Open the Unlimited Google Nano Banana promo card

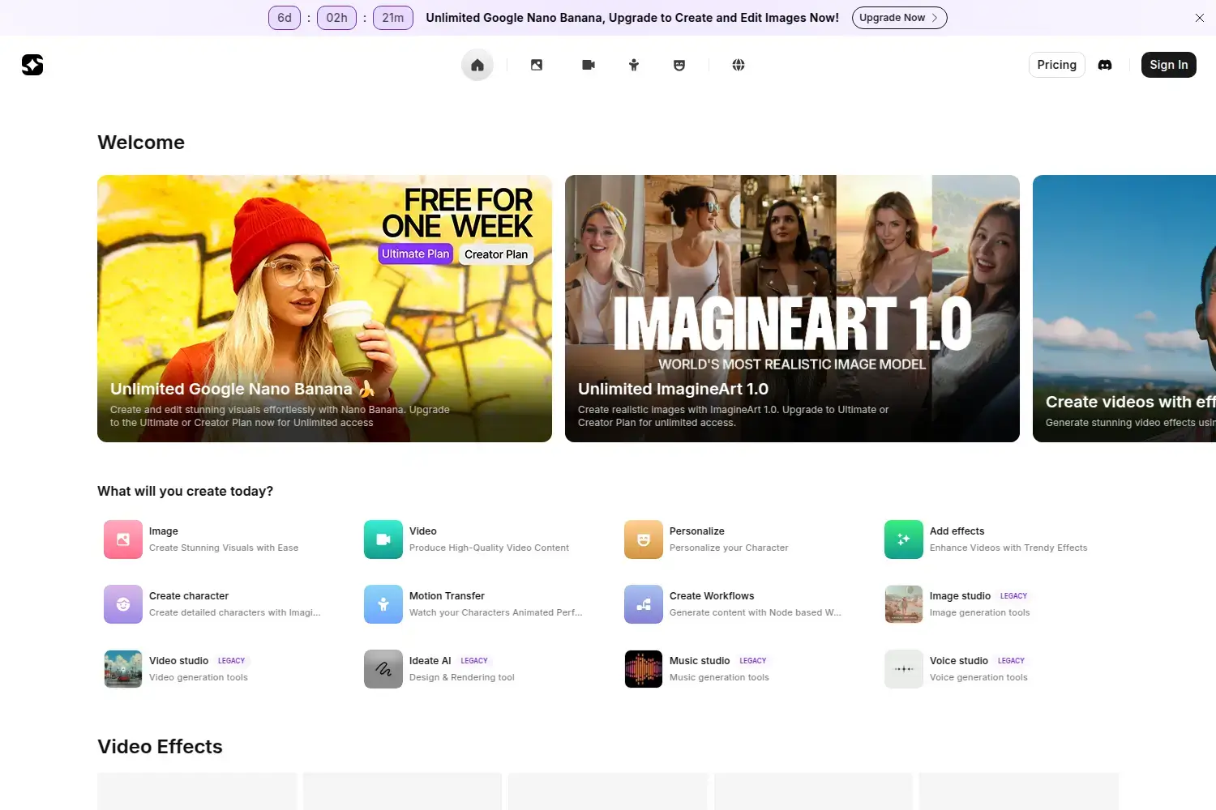point(324,309)
